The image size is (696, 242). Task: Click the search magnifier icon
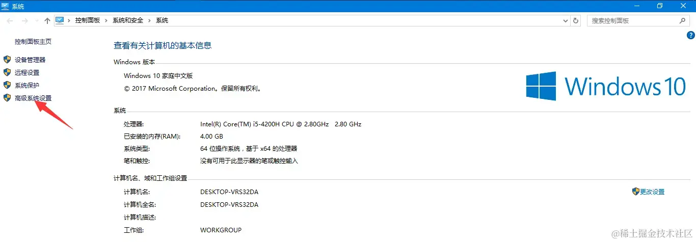pyautogui.click(x=683, y=21)
